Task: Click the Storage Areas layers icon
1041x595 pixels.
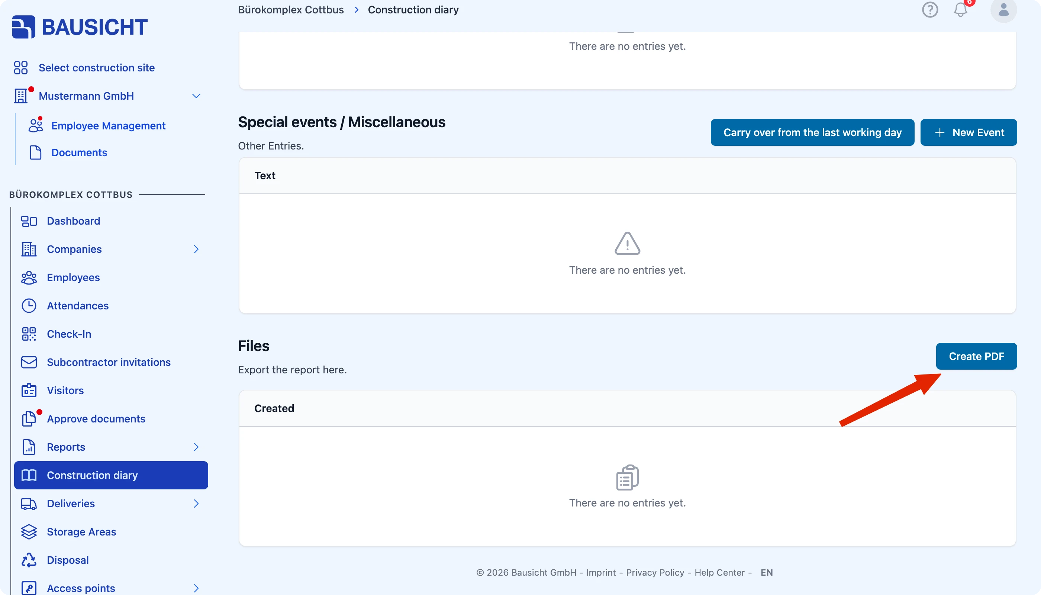Action: (x=29, y=532)
